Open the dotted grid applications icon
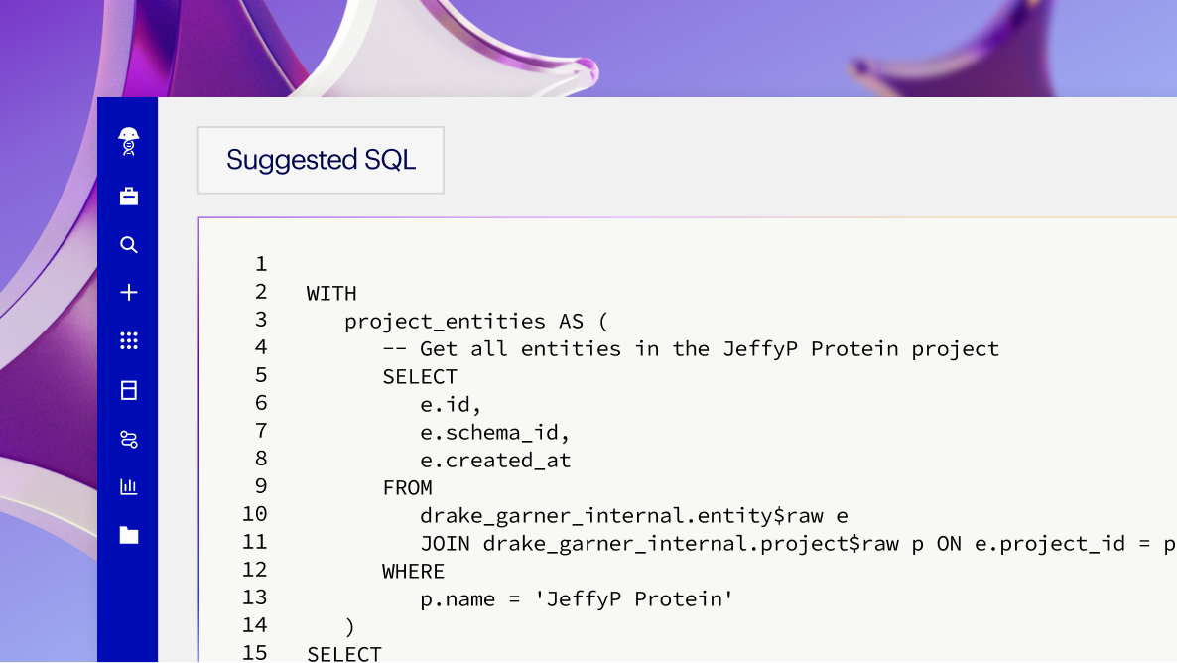This screenshot has width=1177, height=663. pyautogui.click(x=128, y=341)
